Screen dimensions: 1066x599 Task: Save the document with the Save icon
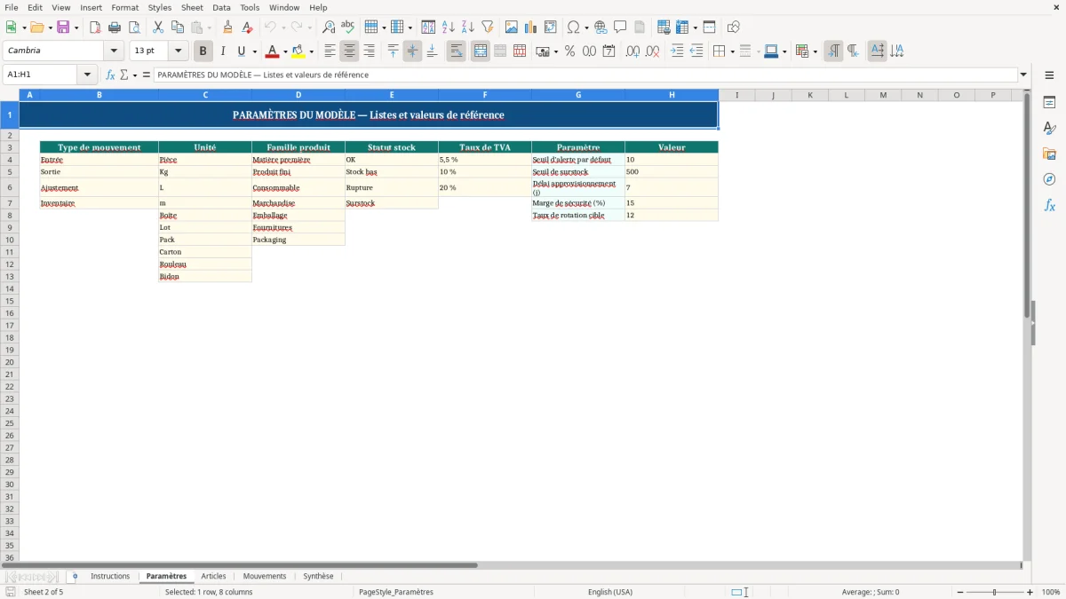pos(63,28)
